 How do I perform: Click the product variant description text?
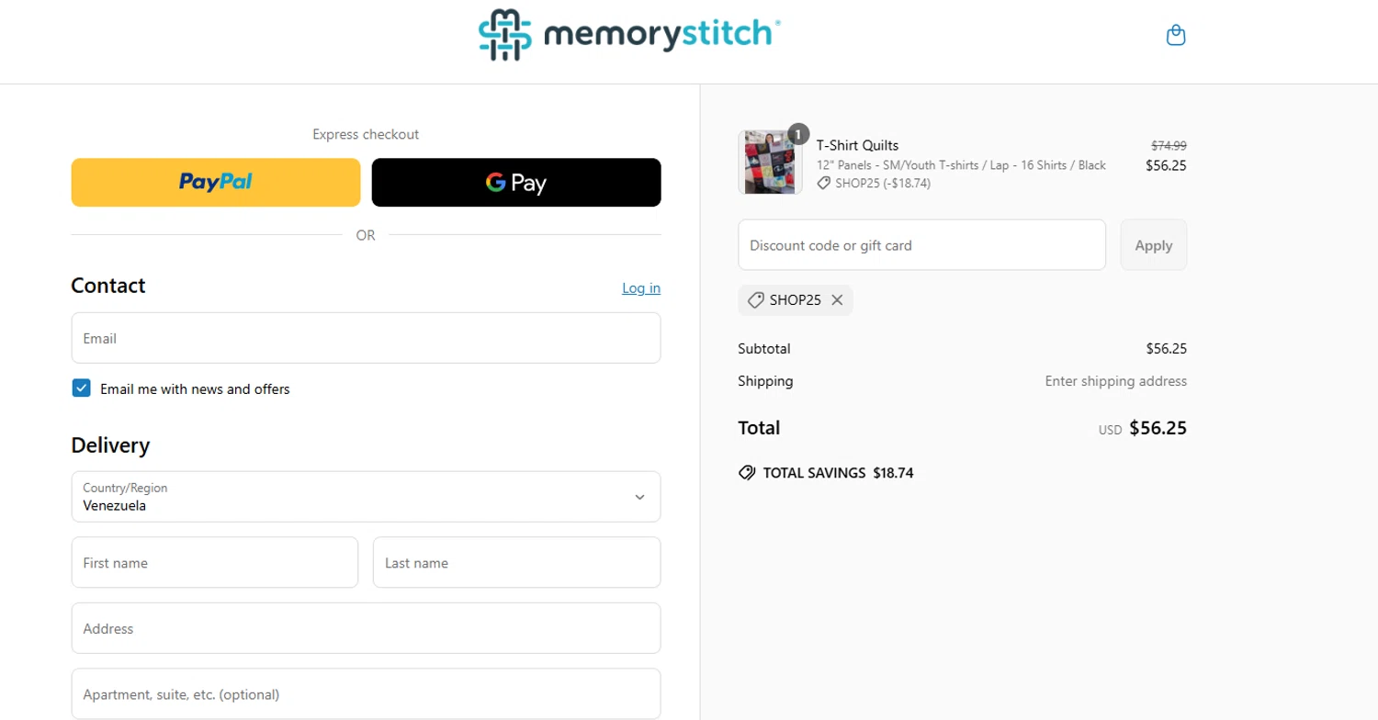pos(961,165)
